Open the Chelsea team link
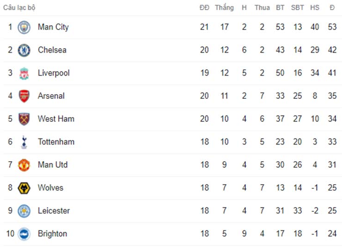The image size is (342, 247). 52,50
